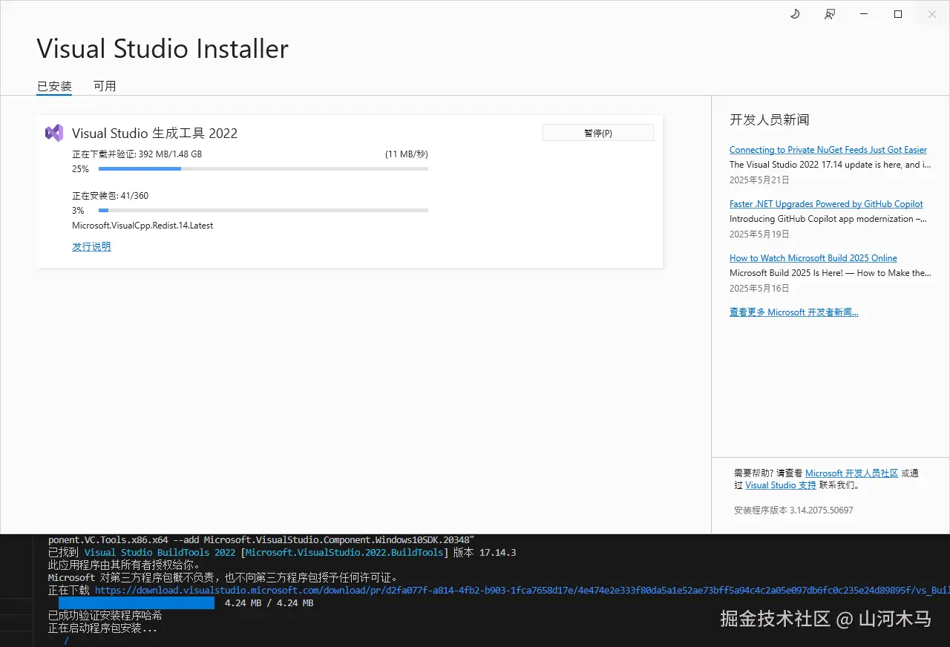The width and height of the screenshot is (950, 647).
Task: Open the Microsoft 开发人员社区 link
Action: pos(852,473)
